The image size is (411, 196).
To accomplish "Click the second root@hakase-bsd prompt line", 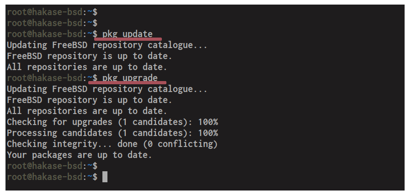I will (52, 23).
